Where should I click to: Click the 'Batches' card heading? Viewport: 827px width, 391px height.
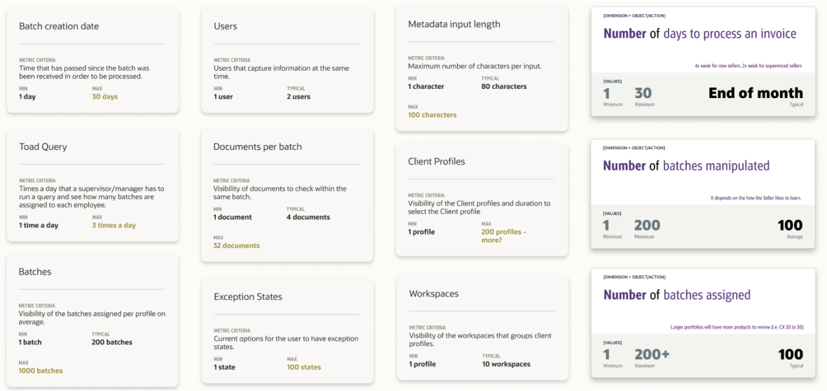click(x=35, y=272)
